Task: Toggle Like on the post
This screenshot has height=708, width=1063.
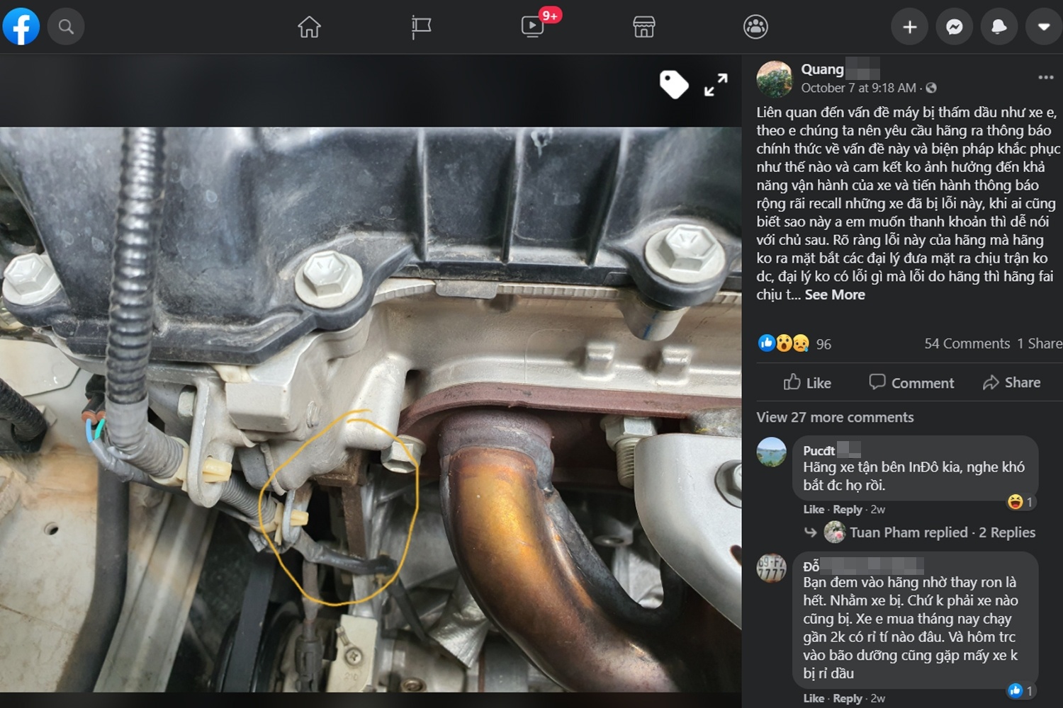Action: point(807,383)
